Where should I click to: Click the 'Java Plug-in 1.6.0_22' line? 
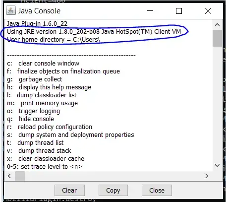point(37,24)
